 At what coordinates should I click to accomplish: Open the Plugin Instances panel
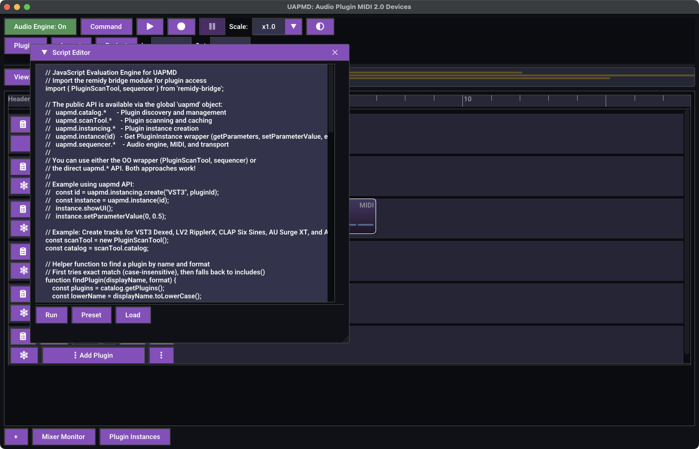[x=135, y=437]
